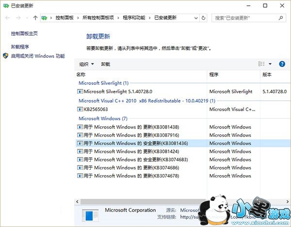Click the Back navigation arrow
This screenshot has height=227, width=291.
pyautogui.click(x=8, y=18)
